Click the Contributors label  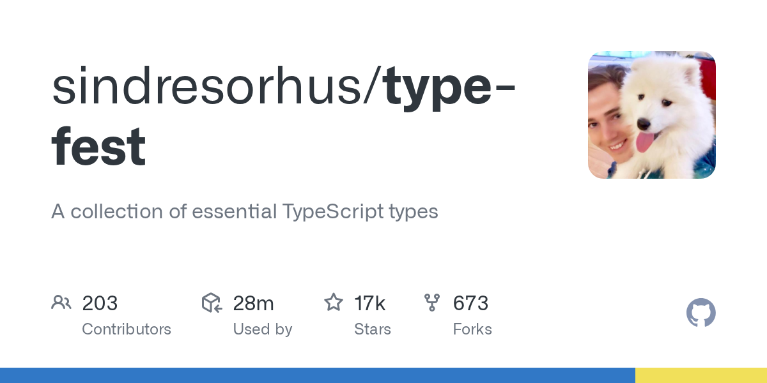[x=127, y=329]
